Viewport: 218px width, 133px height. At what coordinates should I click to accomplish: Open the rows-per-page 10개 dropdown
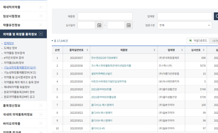(x=214, y=41)
